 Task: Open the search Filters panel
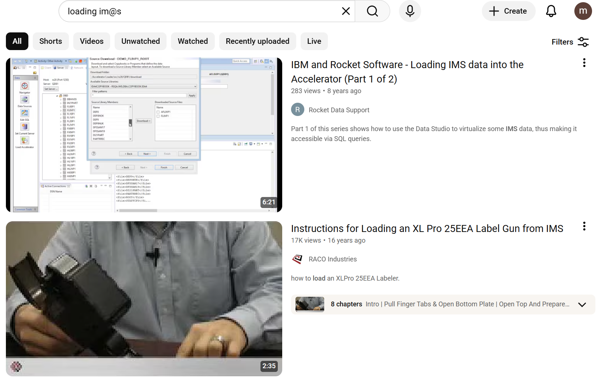[x=570, y=42]
